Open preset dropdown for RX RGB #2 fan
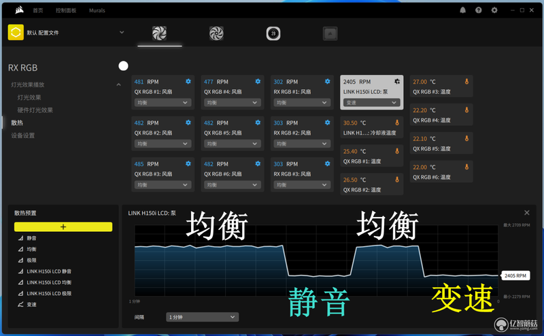 click(302, 144)
